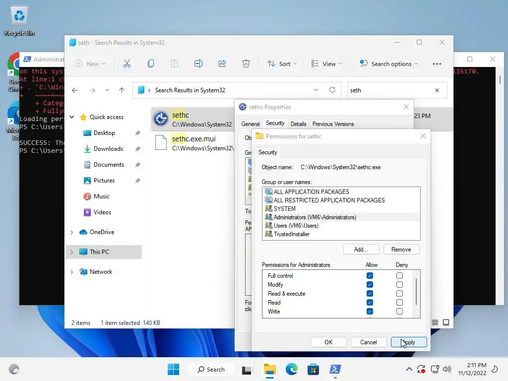Viewport: 508px width, 381px height.
Task: Go up one folder level arrow
Action: coord(122,90)
